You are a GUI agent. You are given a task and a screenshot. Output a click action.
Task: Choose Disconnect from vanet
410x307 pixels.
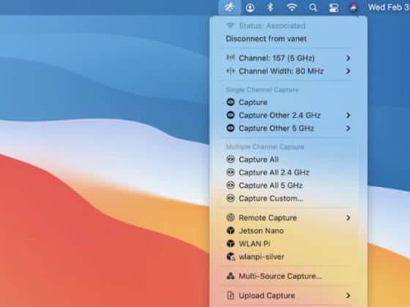266,39
